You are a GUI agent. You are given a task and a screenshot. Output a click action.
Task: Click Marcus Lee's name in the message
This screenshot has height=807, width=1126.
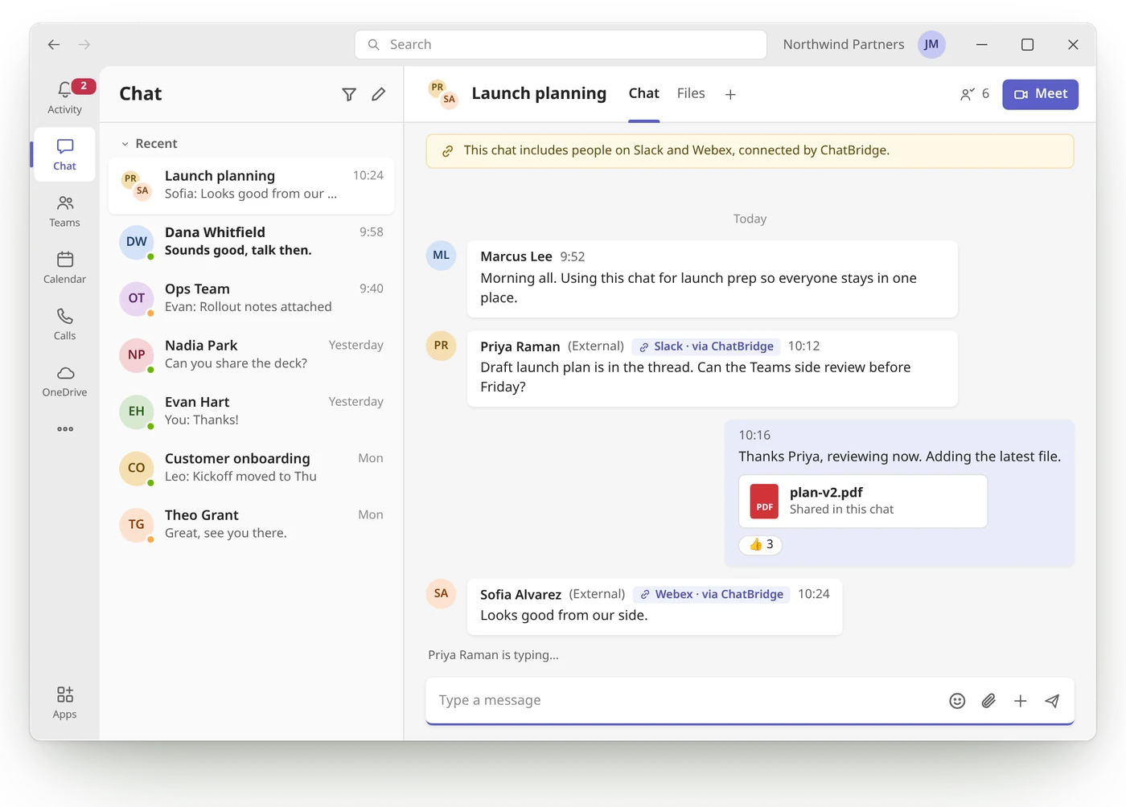pos(516,256)
